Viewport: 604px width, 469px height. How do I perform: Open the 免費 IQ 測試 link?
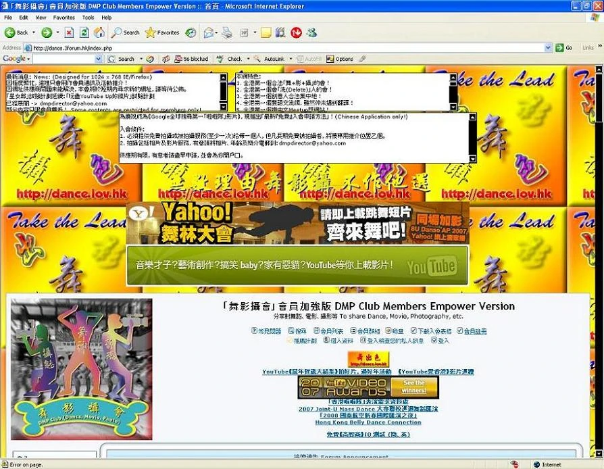click(x=368, y=435)
